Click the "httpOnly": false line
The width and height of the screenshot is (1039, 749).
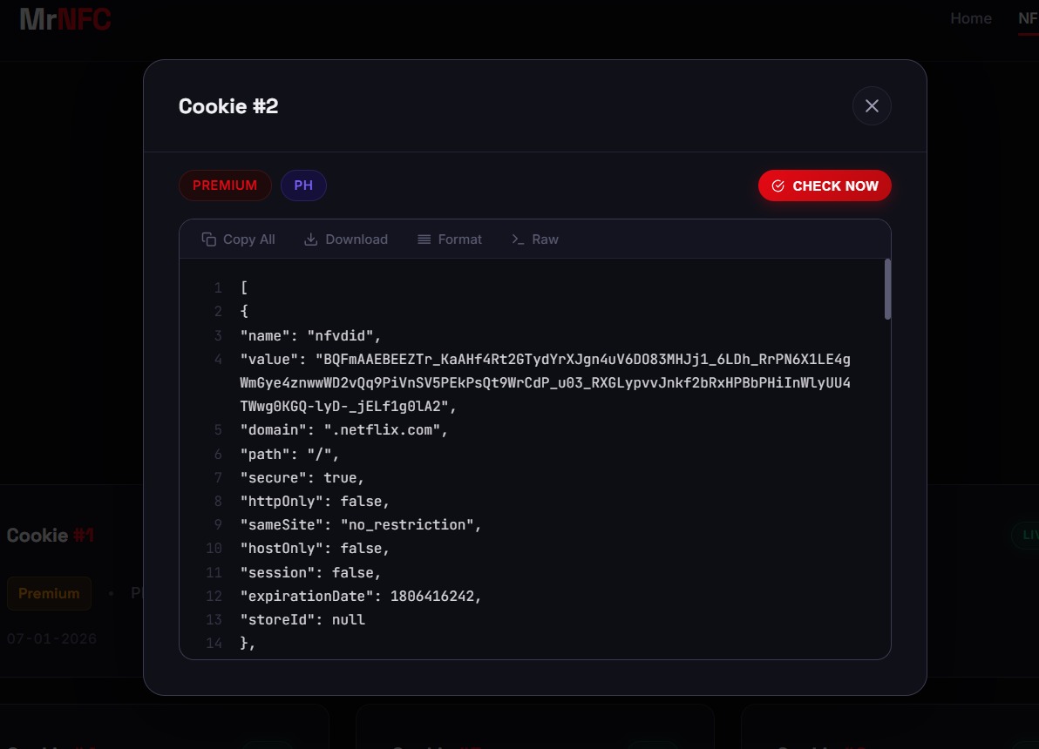tap(315, 502)
